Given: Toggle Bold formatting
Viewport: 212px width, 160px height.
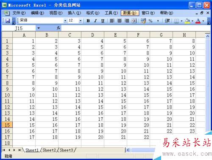Looking at the screenshot, I should 88,21.
